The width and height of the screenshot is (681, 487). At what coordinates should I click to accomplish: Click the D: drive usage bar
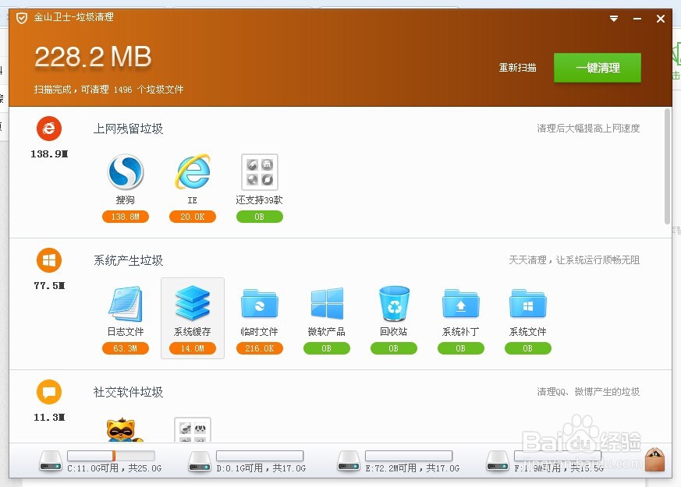tap(260, 455)
